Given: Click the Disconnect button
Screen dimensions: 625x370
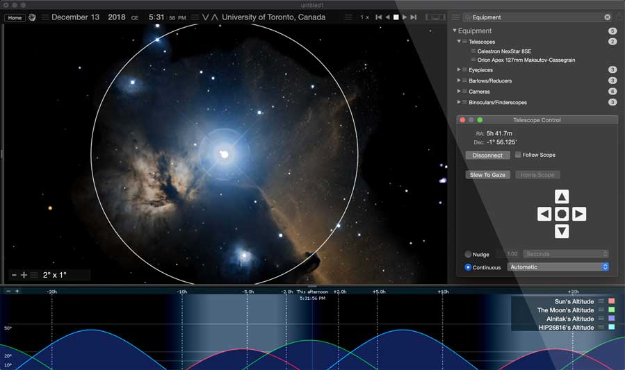Looking at the screenshot, I should (x=487, y=155).
